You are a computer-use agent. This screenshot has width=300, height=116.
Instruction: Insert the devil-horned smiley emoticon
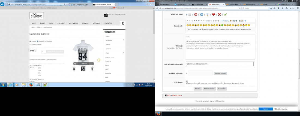(244, 25)
